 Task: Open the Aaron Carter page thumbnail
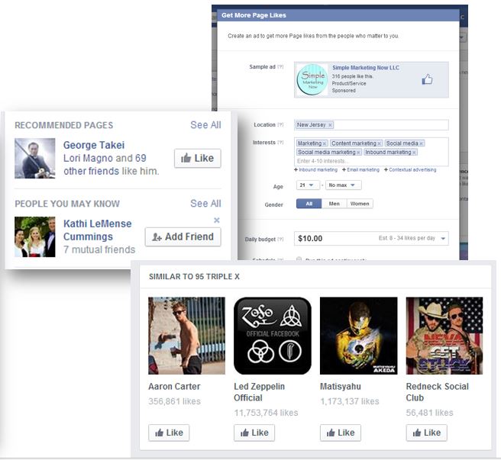[x=186, y=336]
